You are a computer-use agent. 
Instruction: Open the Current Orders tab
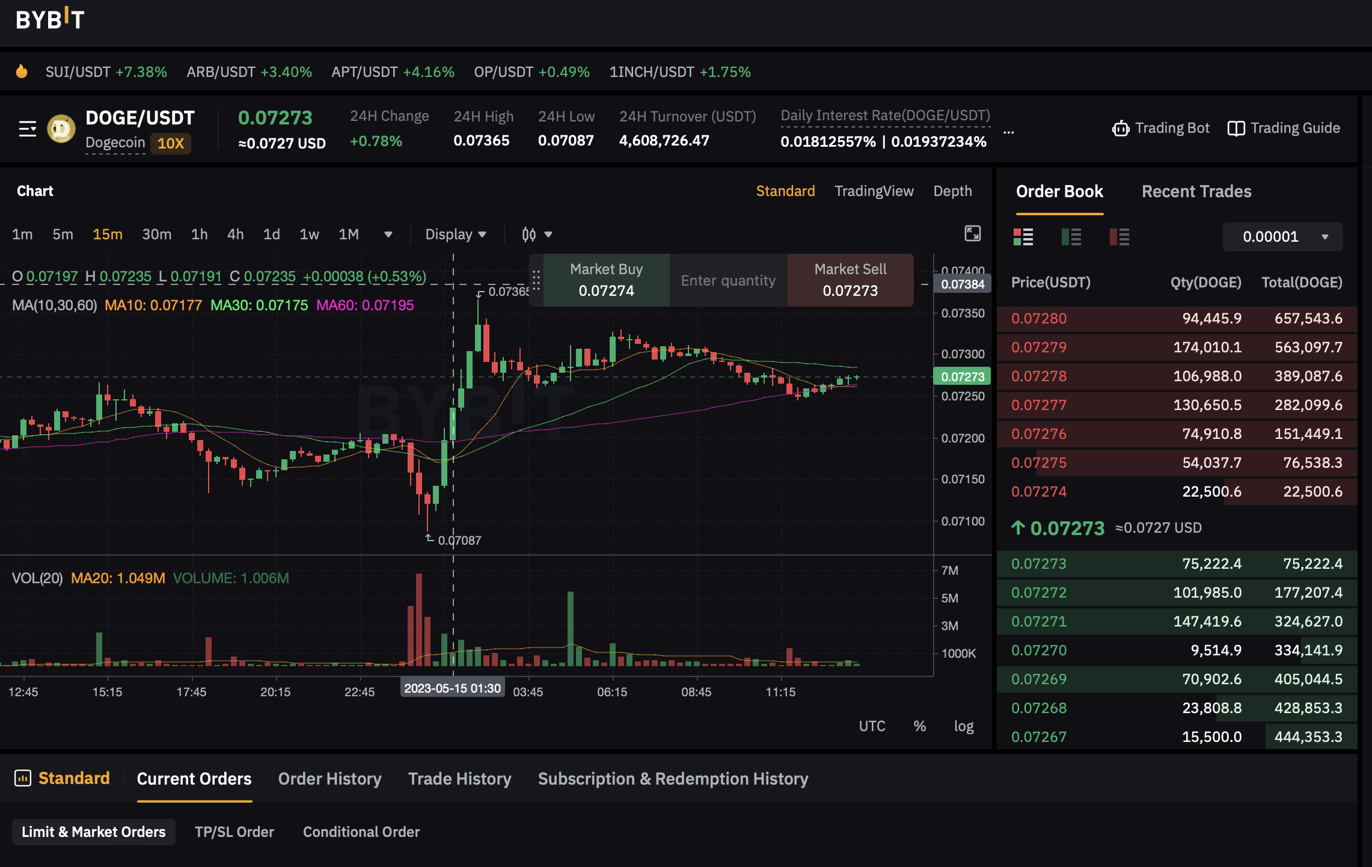194,779
